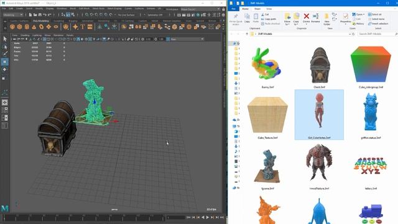This screenshot has height=224, width=398.
Task: Choose the Lasso select tool in Maya toolbox
Action: 5,47
